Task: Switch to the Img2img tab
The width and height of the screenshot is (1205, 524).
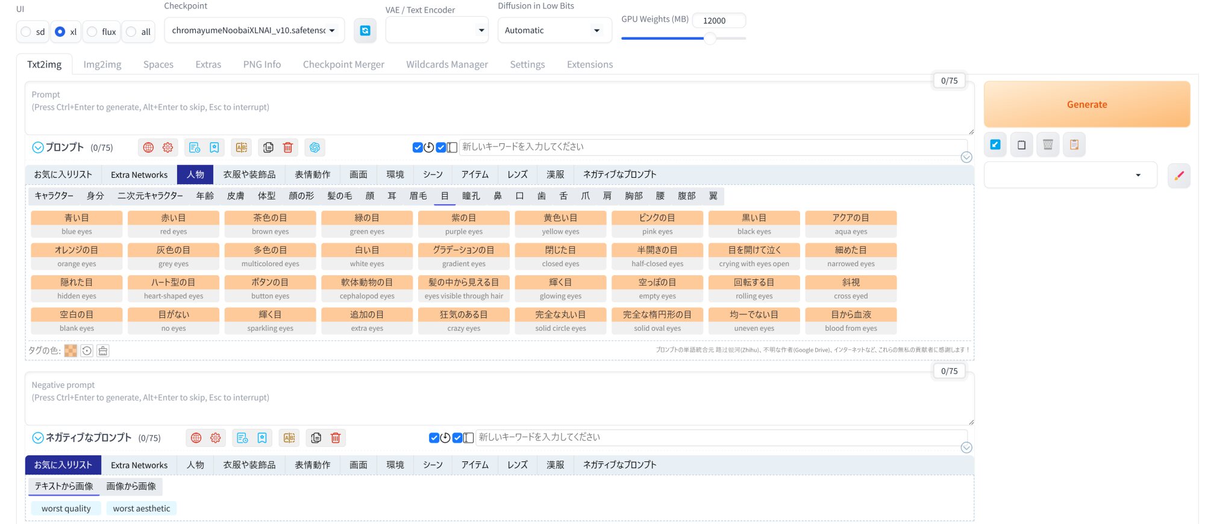Action: click(x=102, y=64)
